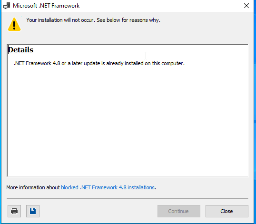Click the phrase 'See below for reasons why'
Viewport: 256px width, 224px height.
(x=128, y=20)
